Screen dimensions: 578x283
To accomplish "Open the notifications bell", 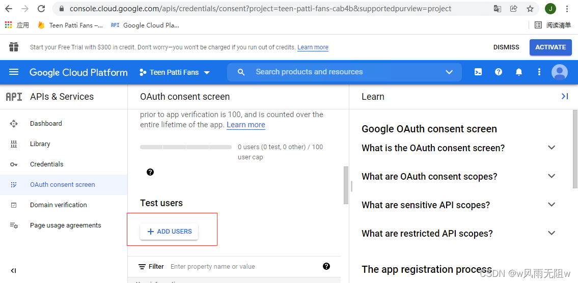I will [x=519, y=72].
